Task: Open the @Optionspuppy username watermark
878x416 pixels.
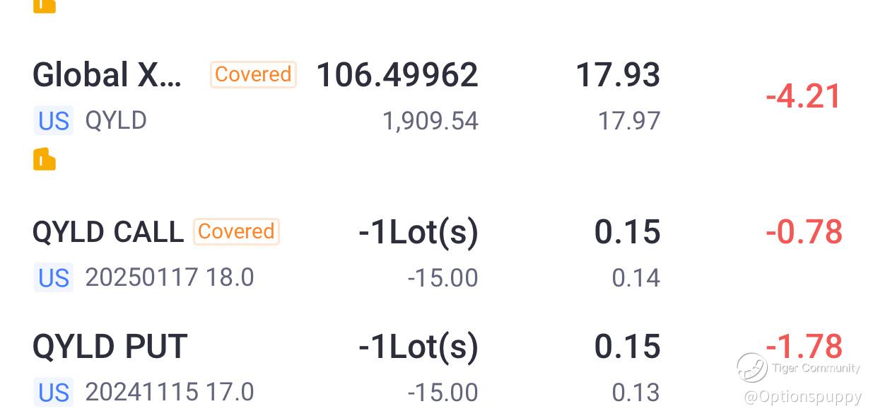Action: click(803, 397)
